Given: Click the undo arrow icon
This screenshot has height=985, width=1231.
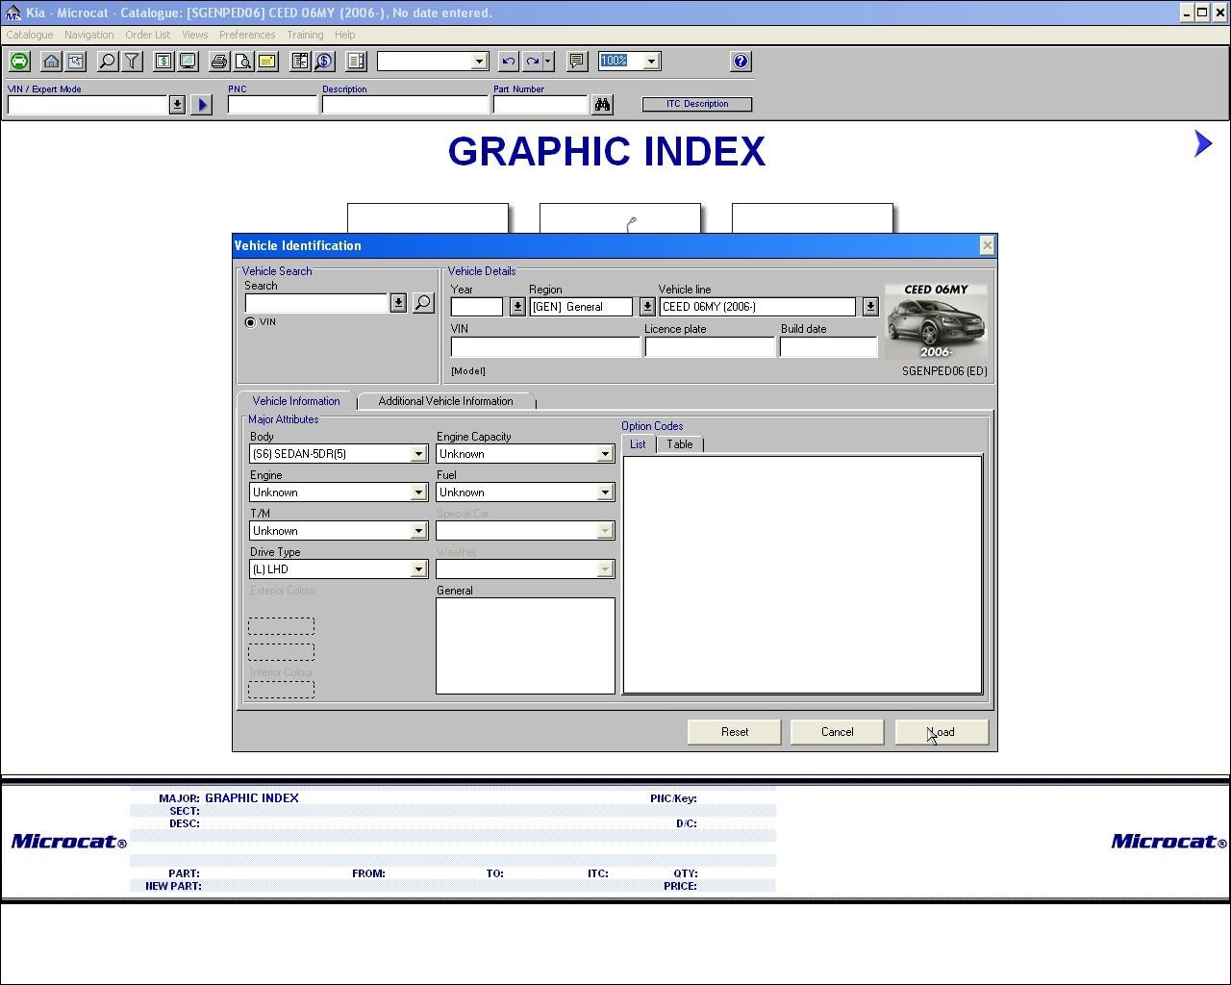Looking at the screenshot, I should pyautogui.click(x=509, y=62).
